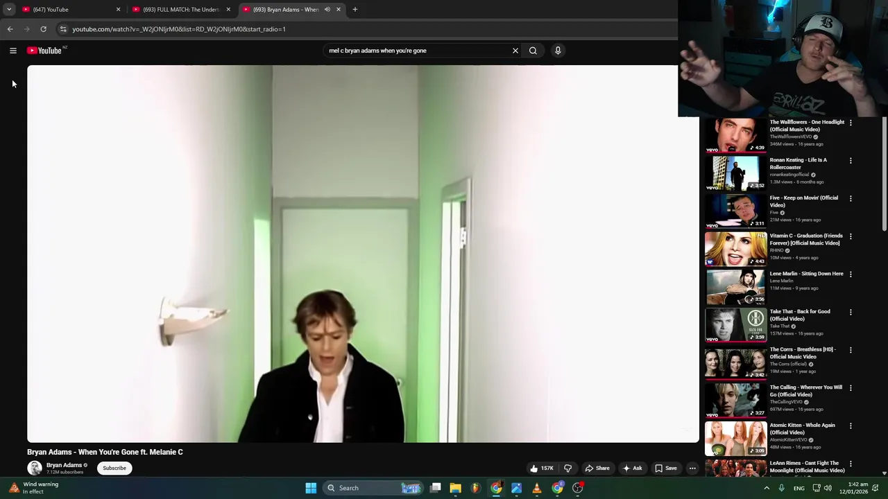This screenshot has width=888, height=499.
Task: Open OBS Studio from taskbar
Action: (577, 488)
